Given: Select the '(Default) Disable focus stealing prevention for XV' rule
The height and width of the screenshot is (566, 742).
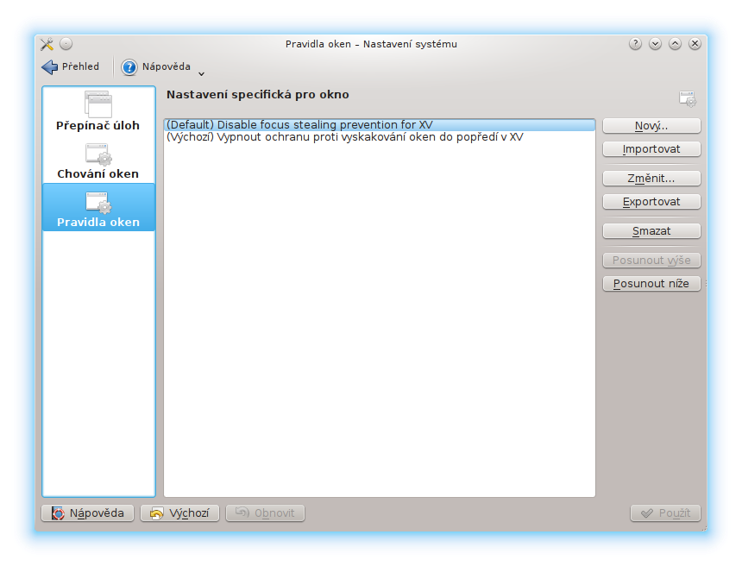Looking at the screenshot, I should click(x=380, y=125).
